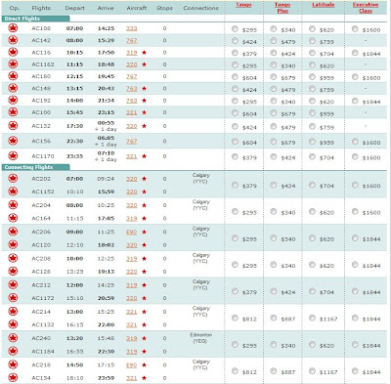Click the Edmonton (YEG) connection text
The height and width of the screenshot is (384, 391).
[x=200, y=338]
